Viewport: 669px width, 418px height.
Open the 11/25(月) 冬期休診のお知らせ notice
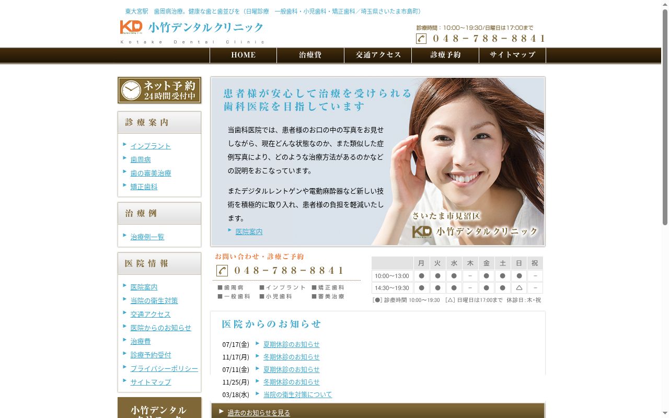(291, 382)
